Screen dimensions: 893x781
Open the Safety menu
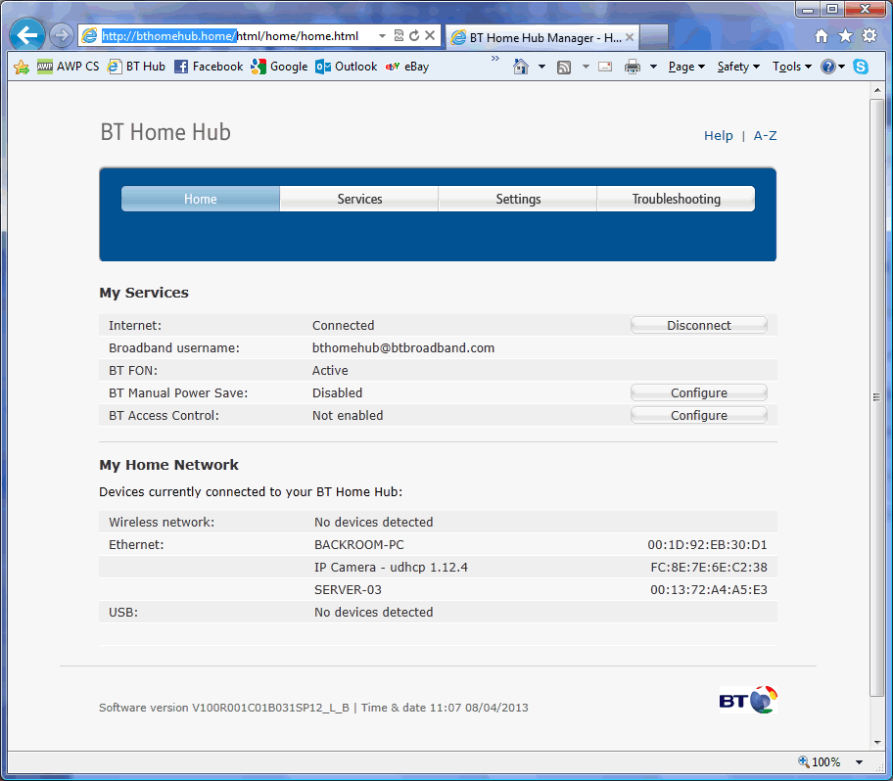coord(738,68)
